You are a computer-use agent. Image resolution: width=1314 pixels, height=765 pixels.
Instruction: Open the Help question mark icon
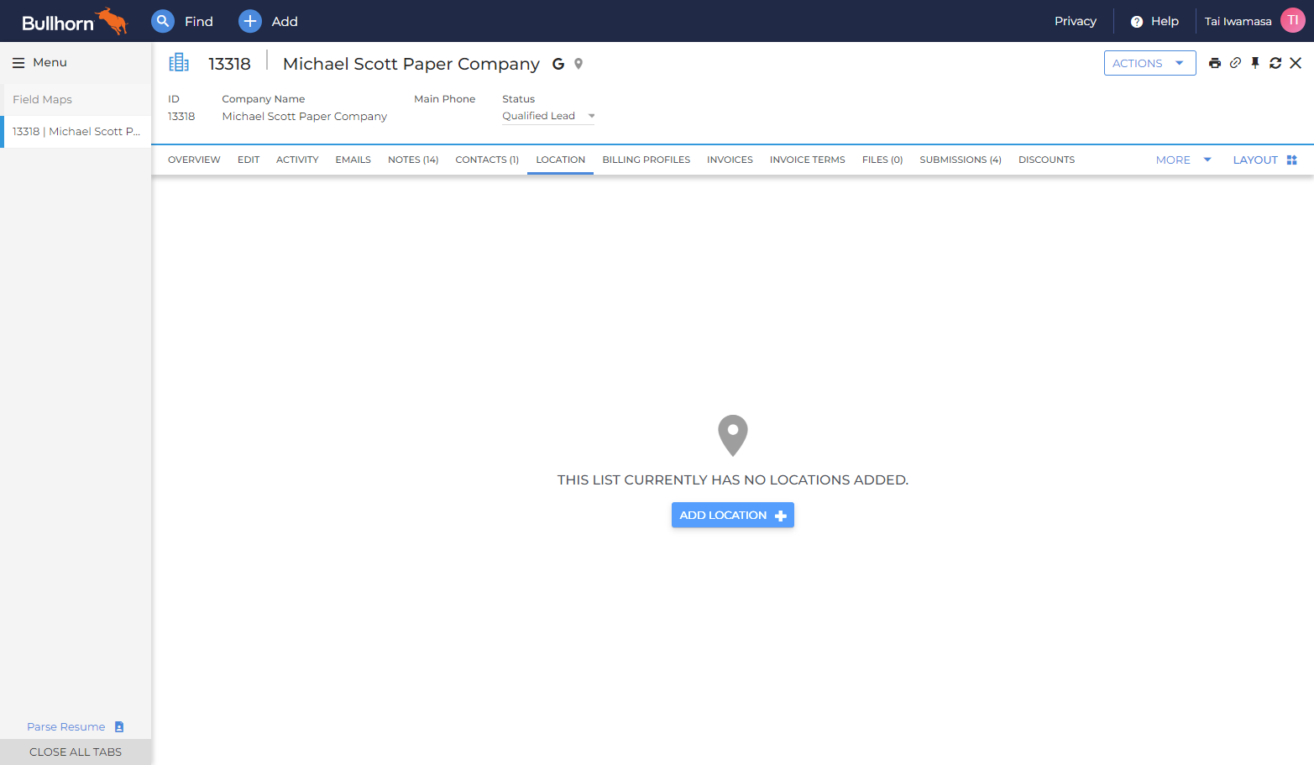pos(1137,22)
